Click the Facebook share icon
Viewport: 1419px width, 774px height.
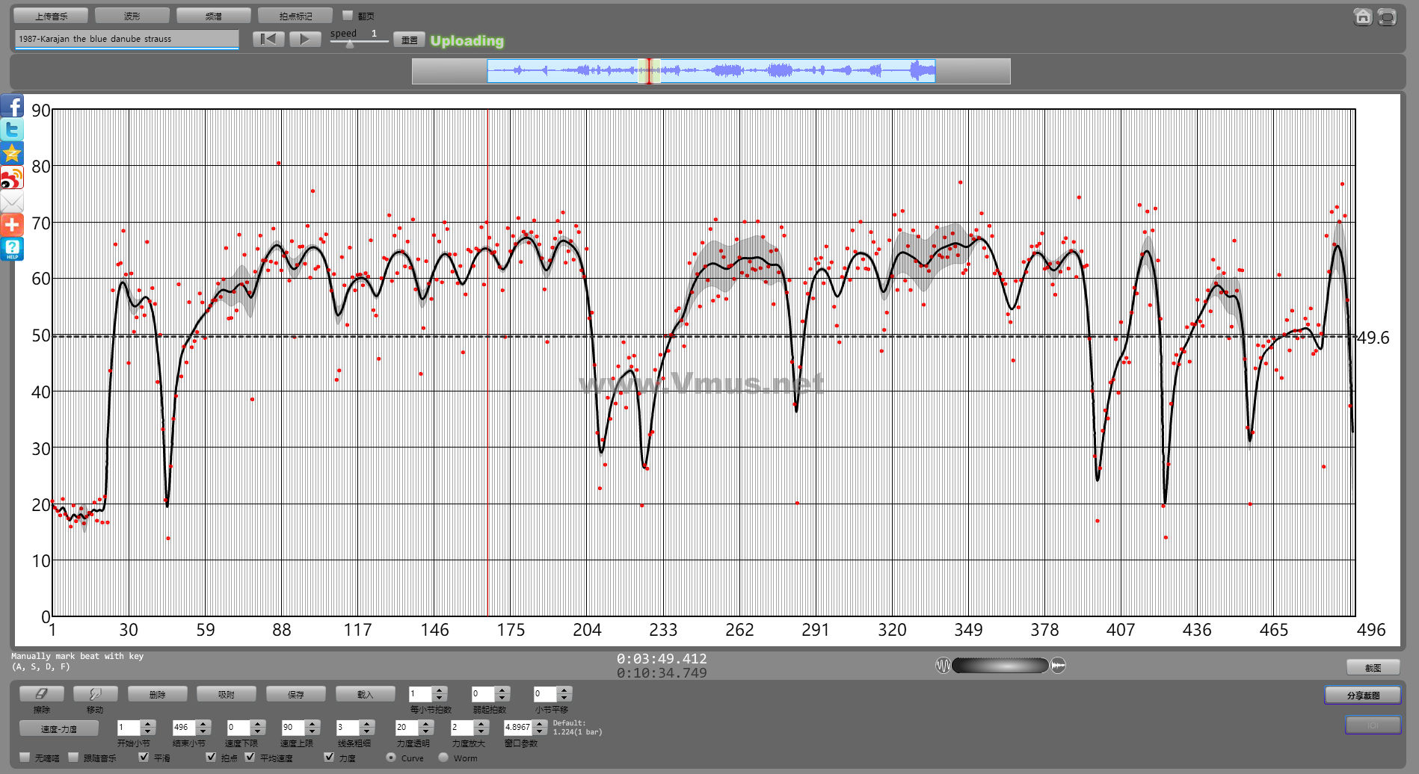coord(12,107)
